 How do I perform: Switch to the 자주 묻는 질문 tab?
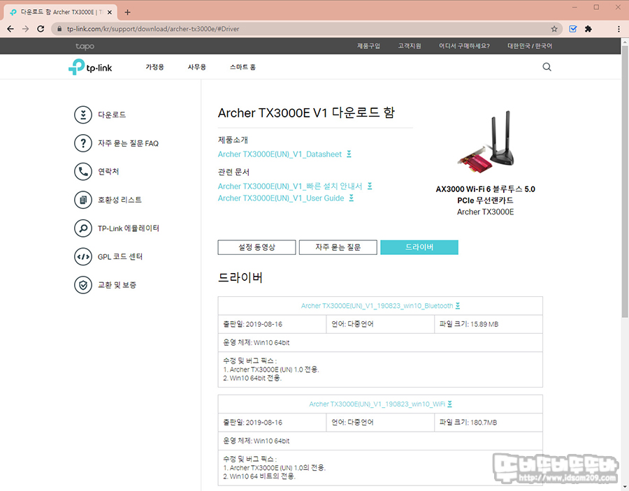coord(338,247)
